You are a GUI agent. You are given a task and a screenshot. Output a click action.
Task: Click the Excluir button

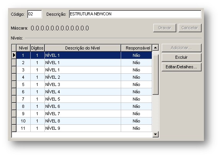tap(181, 57)
